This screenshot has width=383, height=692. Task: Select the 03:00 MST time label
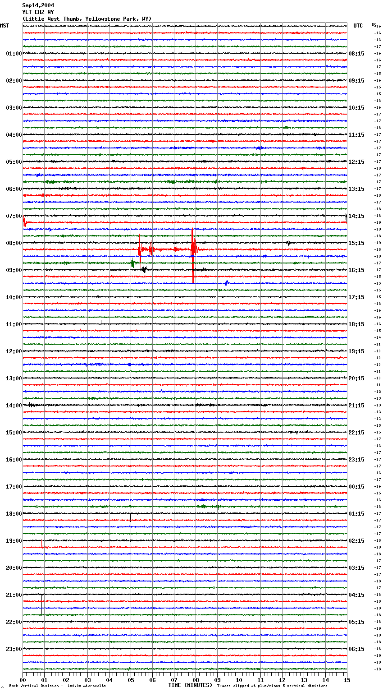[x=14, y=108]
